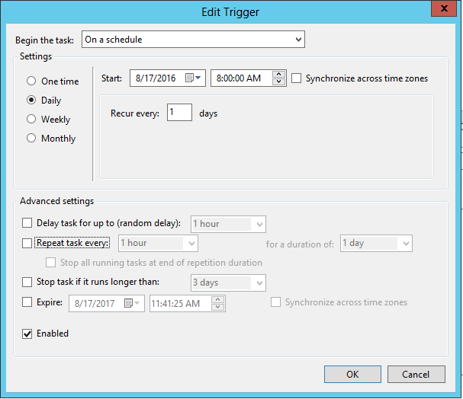Viewport: 463px width, 399px height.
Task: Select the One time radio button
Action: [31, 81]
